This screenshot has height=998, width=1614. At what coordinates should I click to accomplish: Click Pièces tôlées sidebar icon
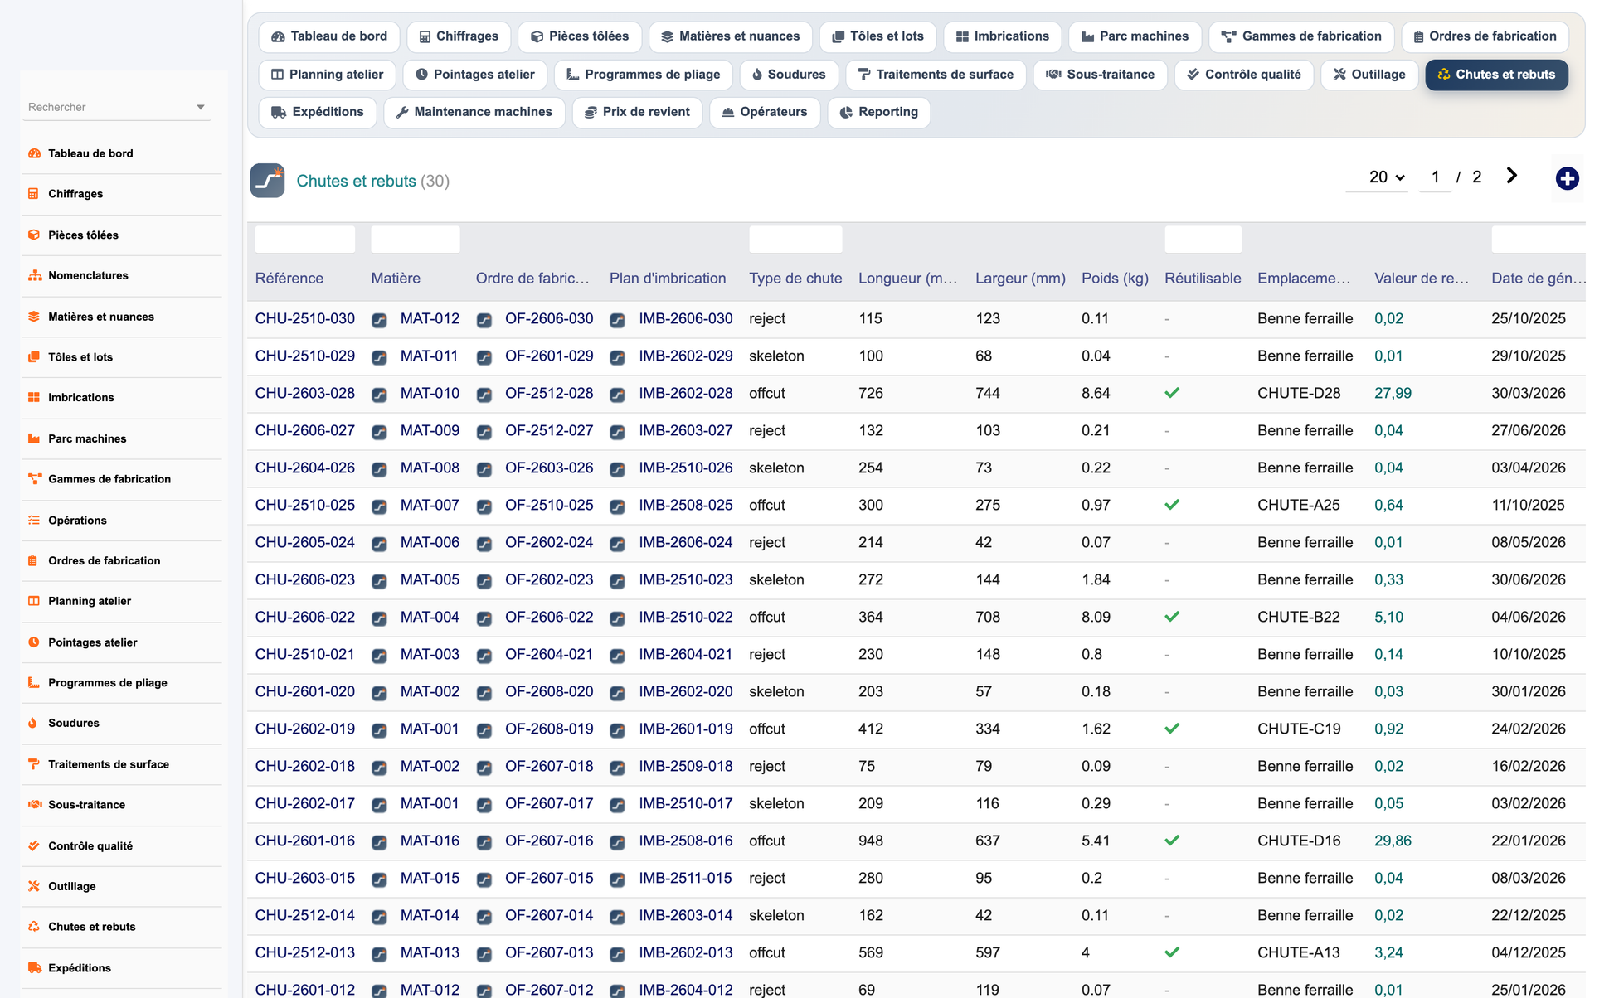(x=34, y=235)
